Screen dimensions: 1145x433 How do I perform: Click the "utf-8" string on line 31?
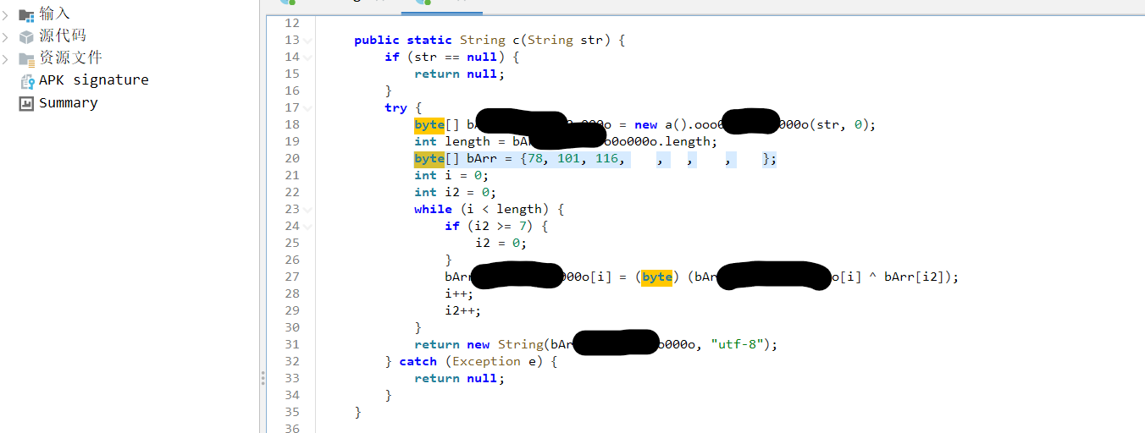740,344
